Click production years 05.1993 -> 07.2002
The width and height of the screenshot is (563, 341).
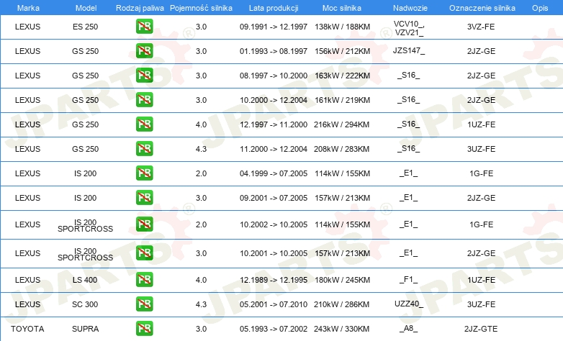(x=274, y=329)
